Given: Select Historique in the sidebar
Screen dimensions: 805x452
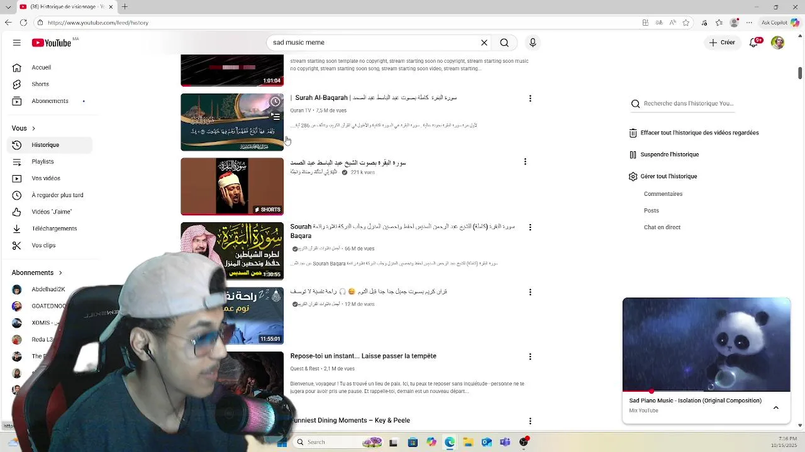Looking at the screenshot, I should coord(50,145).
